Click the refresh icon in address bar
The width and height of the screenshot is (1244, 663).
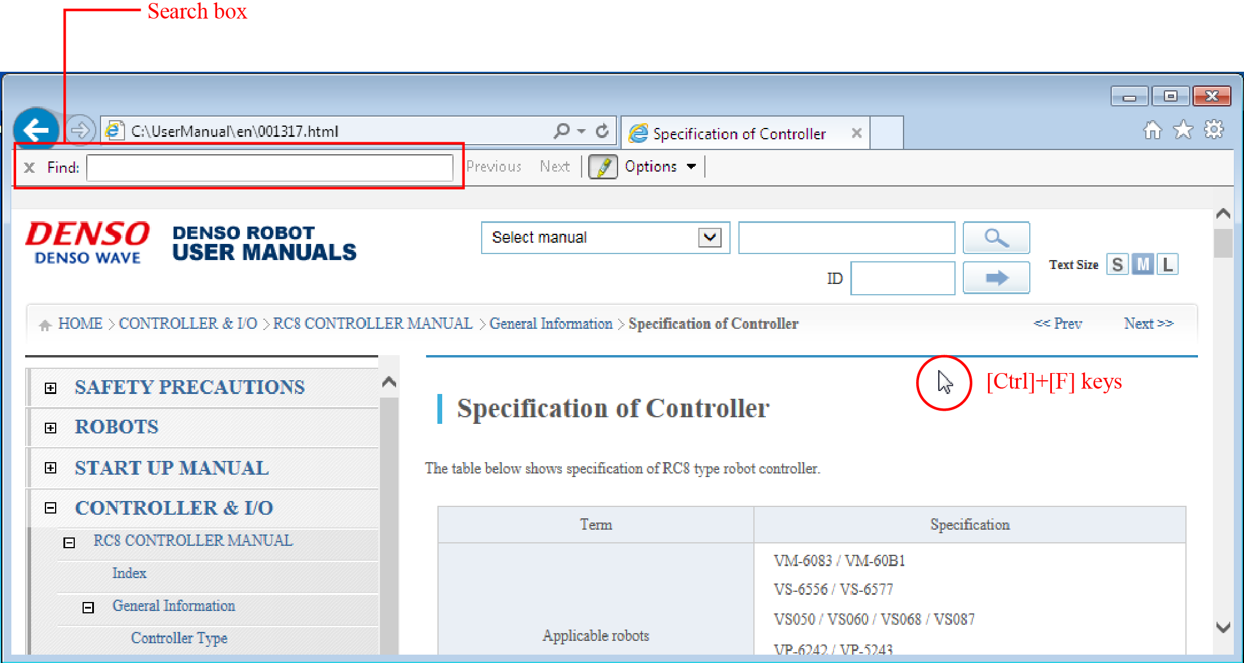pos(603,130)
